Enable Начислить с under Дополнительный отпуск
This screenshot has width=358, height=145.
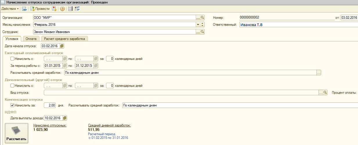coord(12,86)
